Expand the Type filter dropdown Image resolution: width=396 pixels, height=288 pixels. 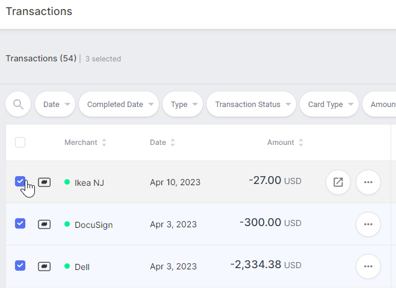(x=183, y=104)
